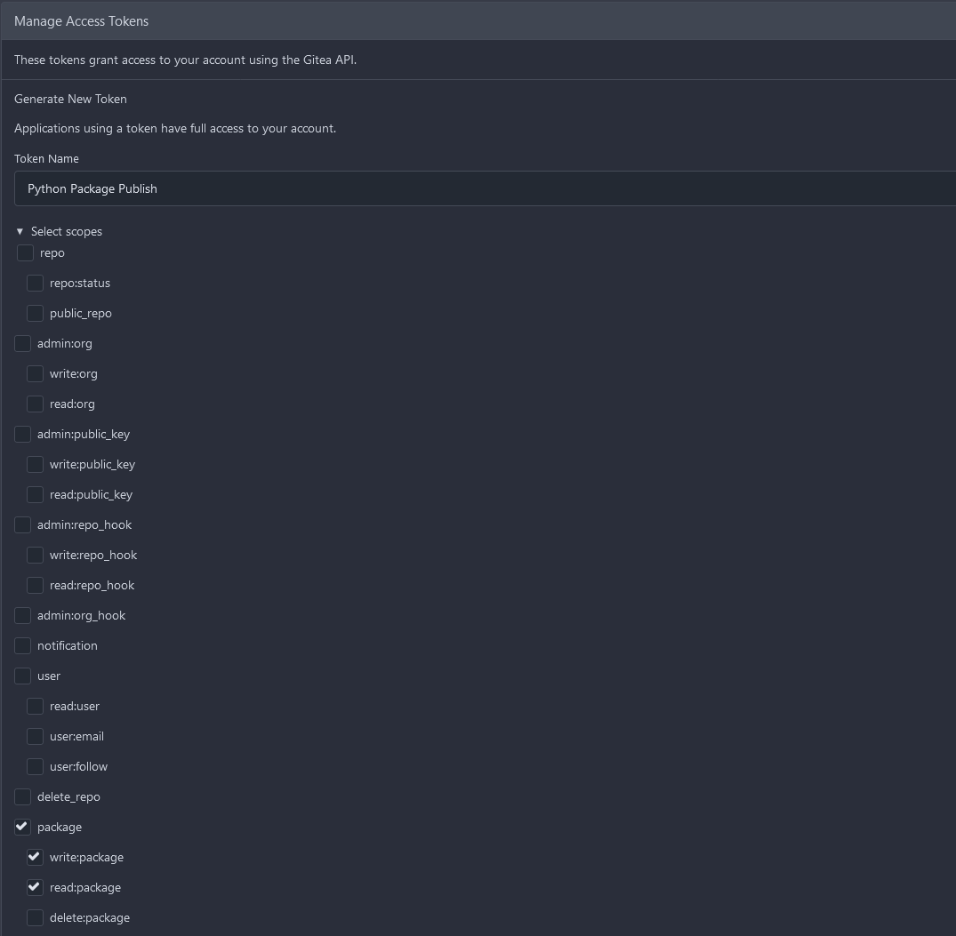Tick the admin:public_key checkbox
Image resolution: width=956 pixels, height=936 pixels.
pos(22,434)
